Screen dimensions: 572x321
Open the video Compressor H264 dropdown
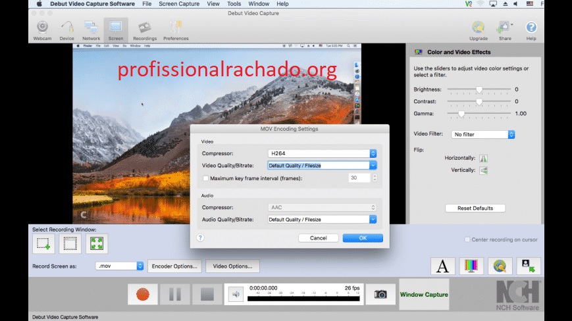(x=322, y=153)
